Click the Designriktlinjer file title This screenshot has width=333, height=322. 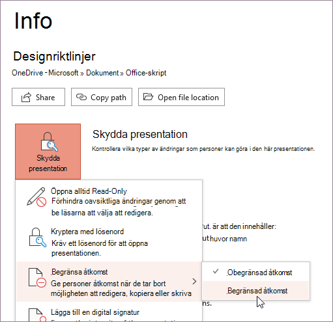pos(54,57)
